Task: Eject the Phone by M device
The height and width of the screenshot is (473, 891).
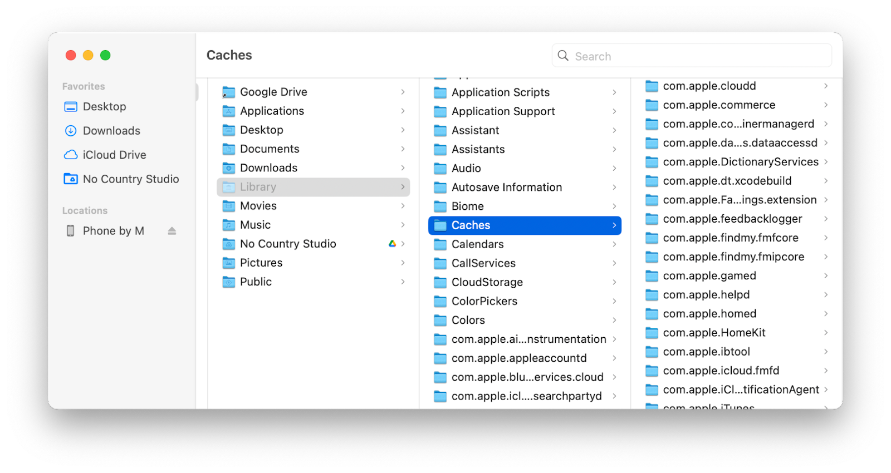Action: [x=170, y=230]
